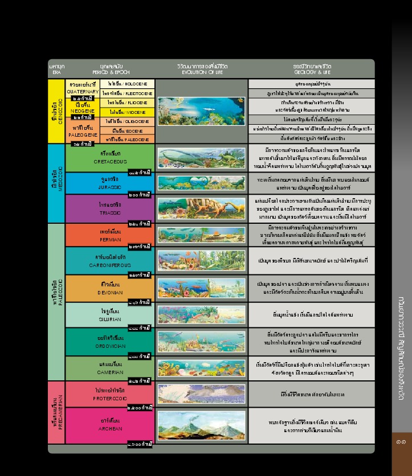Click the ARCHEAN eon label
The image size is (412, 476).
(110, 424)
